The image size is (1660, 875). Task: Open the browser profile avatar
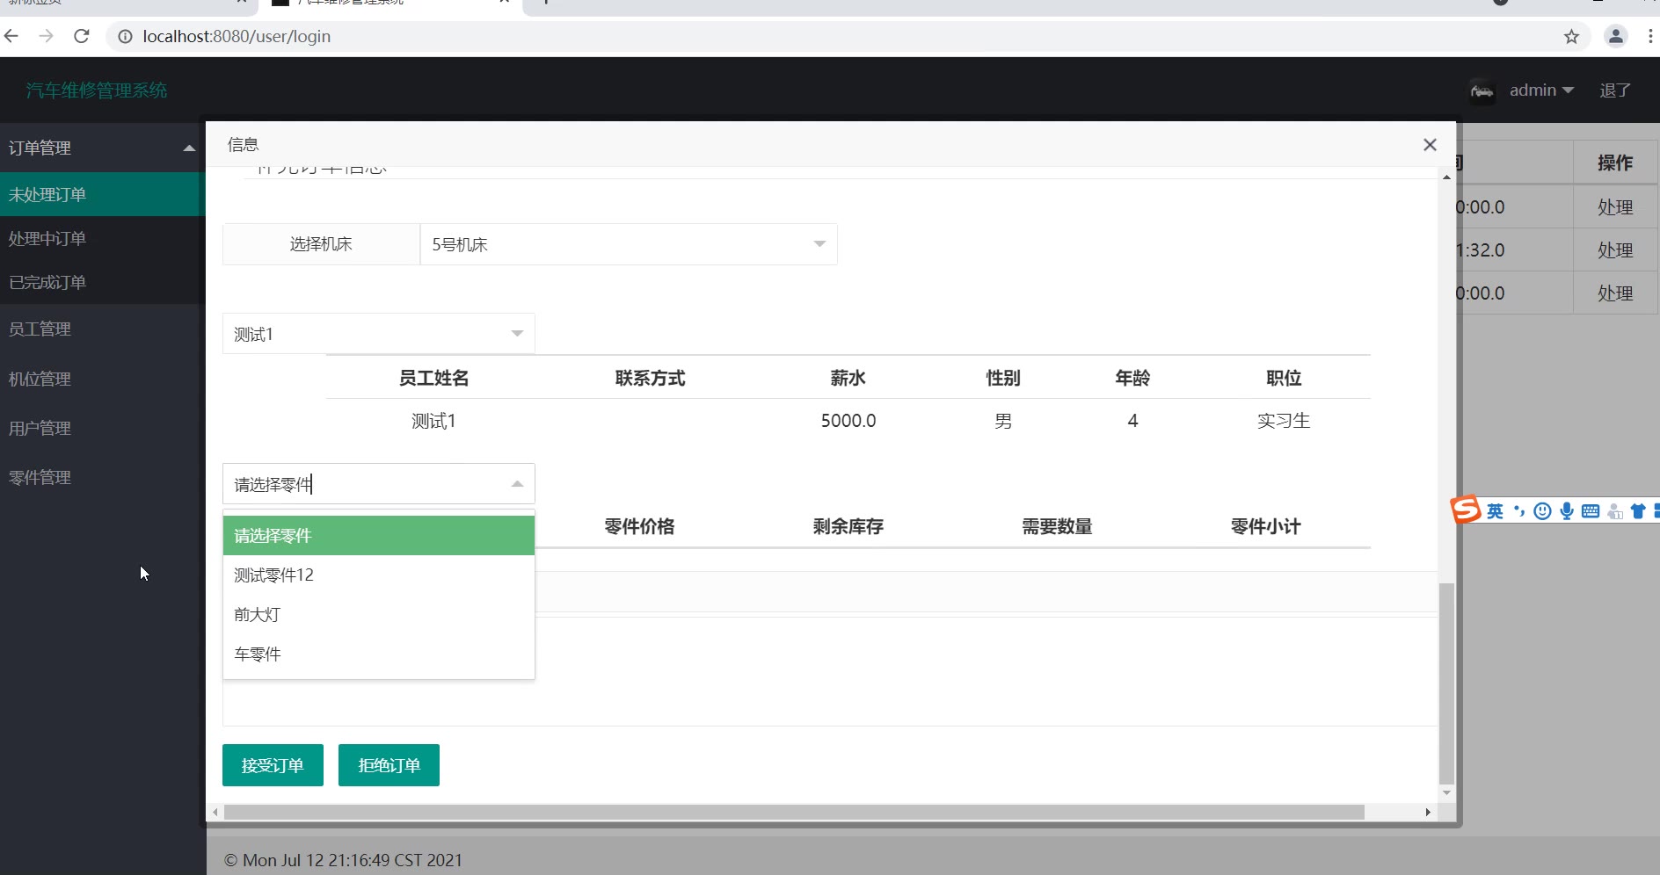click(x=1616, y=36)
